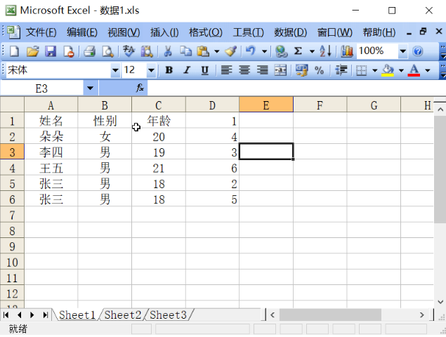This screenshot has width=446, height=337.
Task: Open Print Preview from the toolbar
Action: tap(107, 51)
